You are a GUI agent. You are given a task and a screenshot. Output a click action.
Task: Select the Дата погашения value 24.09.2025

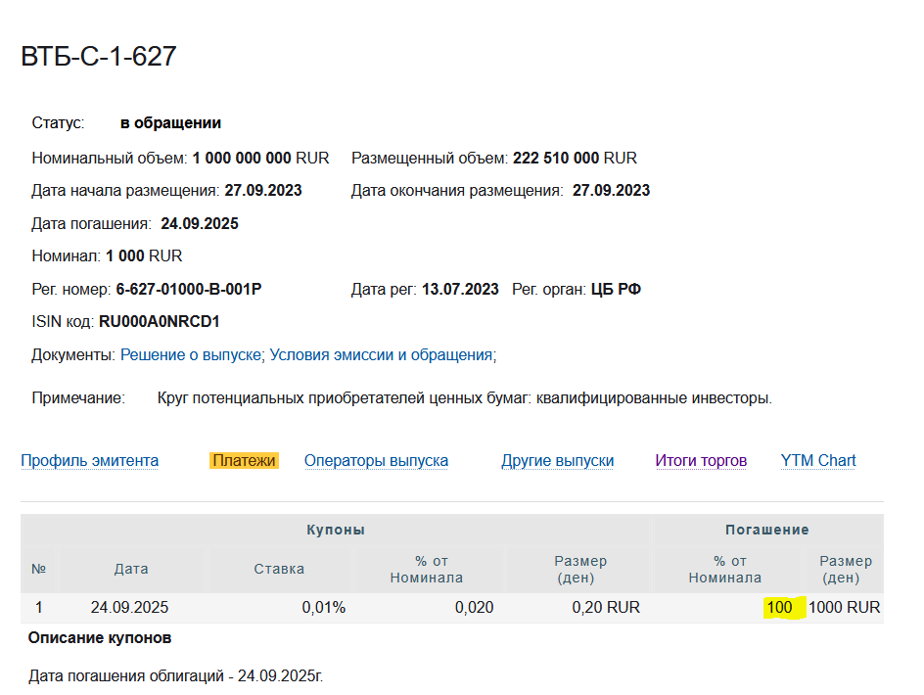click(x=200, y=223)
